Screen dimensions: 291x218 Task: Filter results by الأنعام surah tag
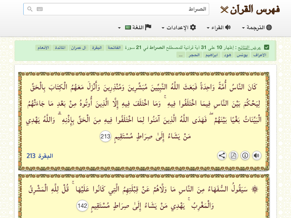[43, 48]
